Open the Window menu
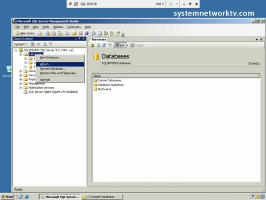The image size is (266, 200). click(x=58, y=27)
